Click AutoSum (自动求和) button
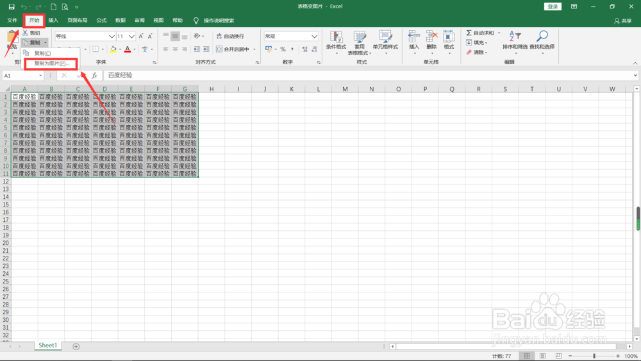 tap(480, 33)
